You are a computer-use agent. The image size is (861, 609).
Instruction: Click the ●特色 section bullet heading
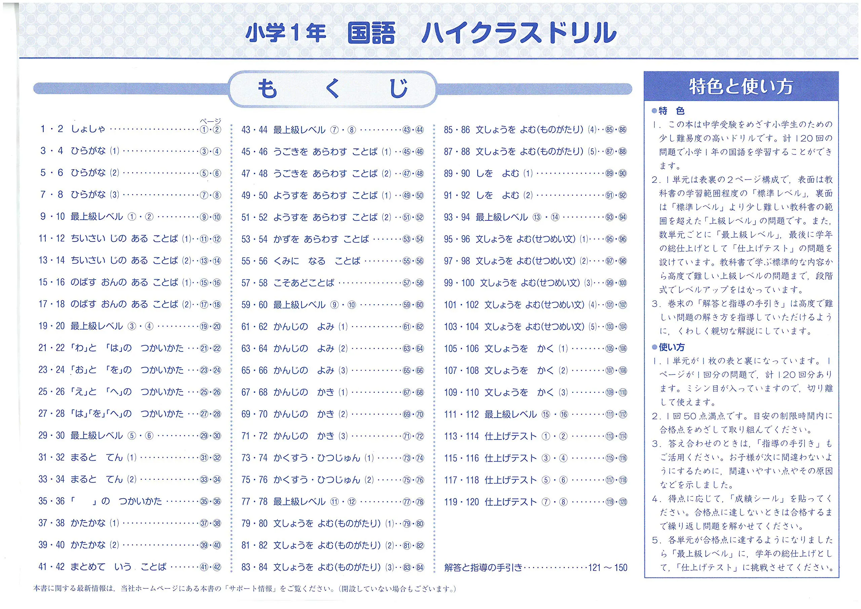(x=668, y=111)
